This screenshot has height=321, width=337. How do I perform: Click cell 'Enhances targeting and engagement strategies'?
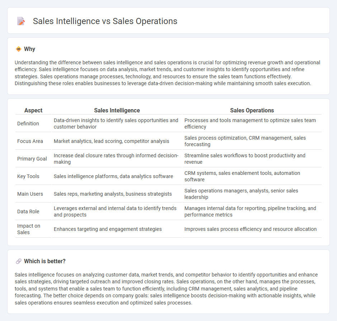[x=117, y=229]
